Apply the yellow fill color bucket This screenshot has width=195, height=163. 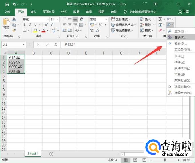(35, 30)
